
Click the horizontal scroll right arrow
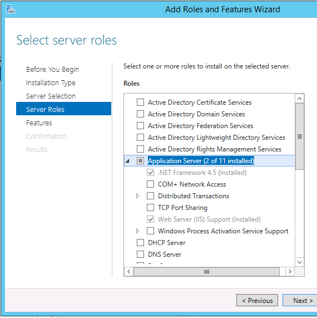point(290,272)
